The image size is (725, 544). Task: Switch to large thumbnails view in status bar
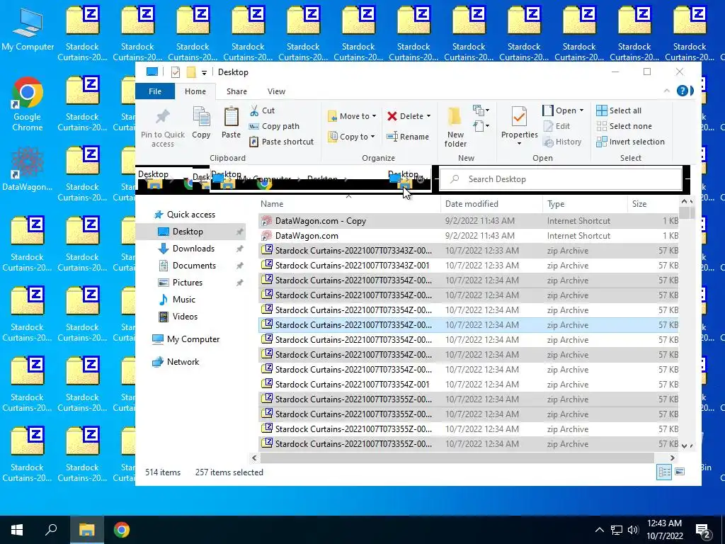point(680,472)
